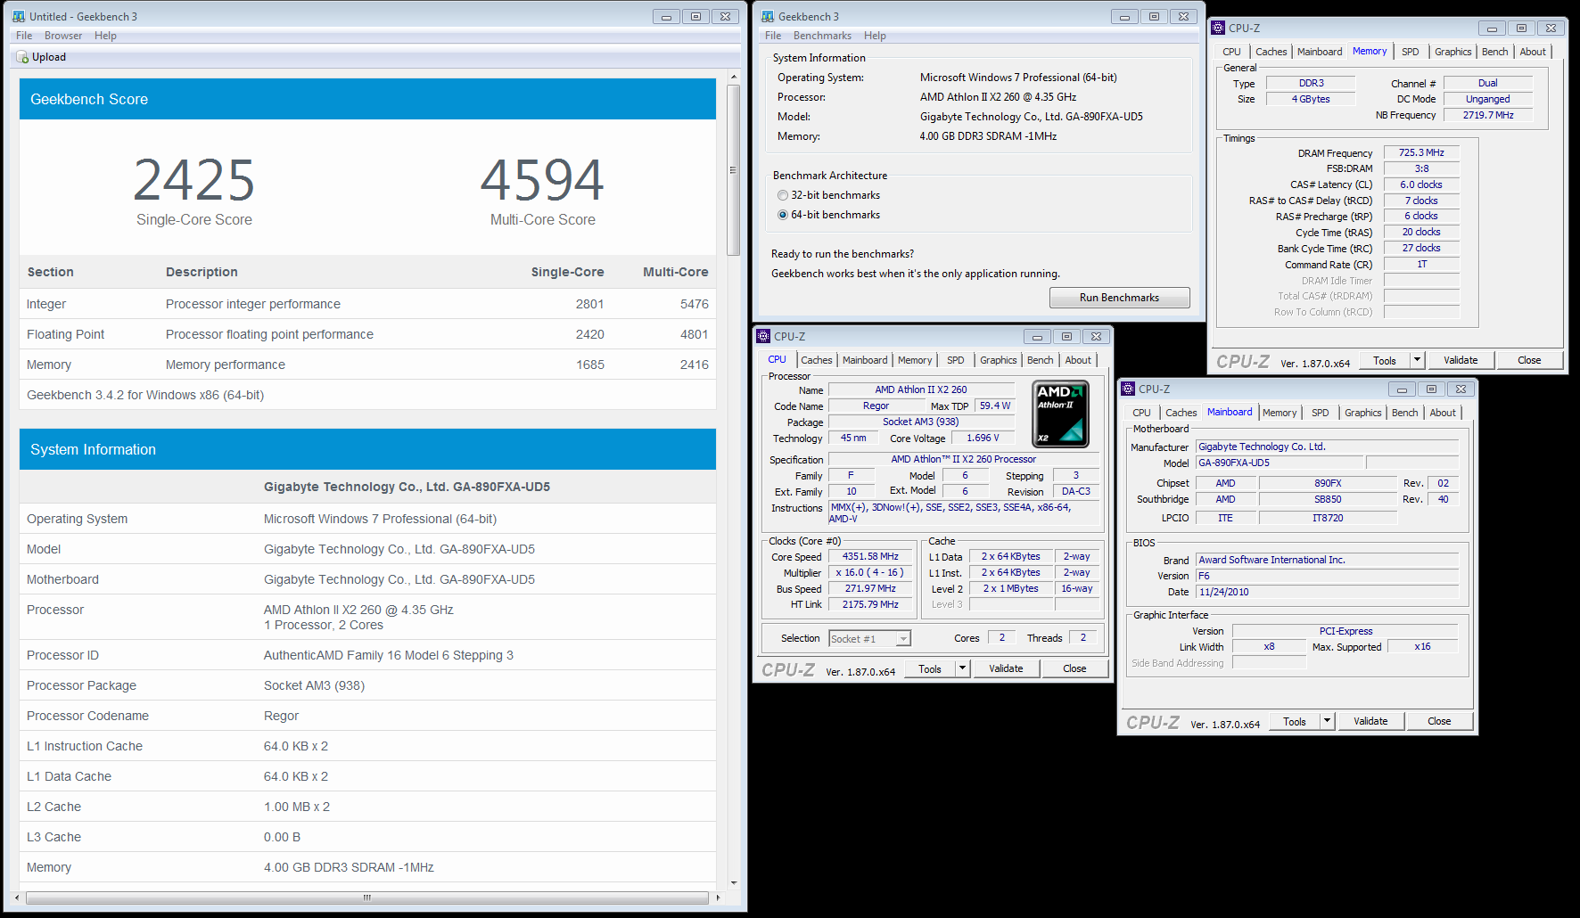1580x918 pixels.
Task: Open Help menu in Untitled Geekbench window
Action: (x=105, y=36)
